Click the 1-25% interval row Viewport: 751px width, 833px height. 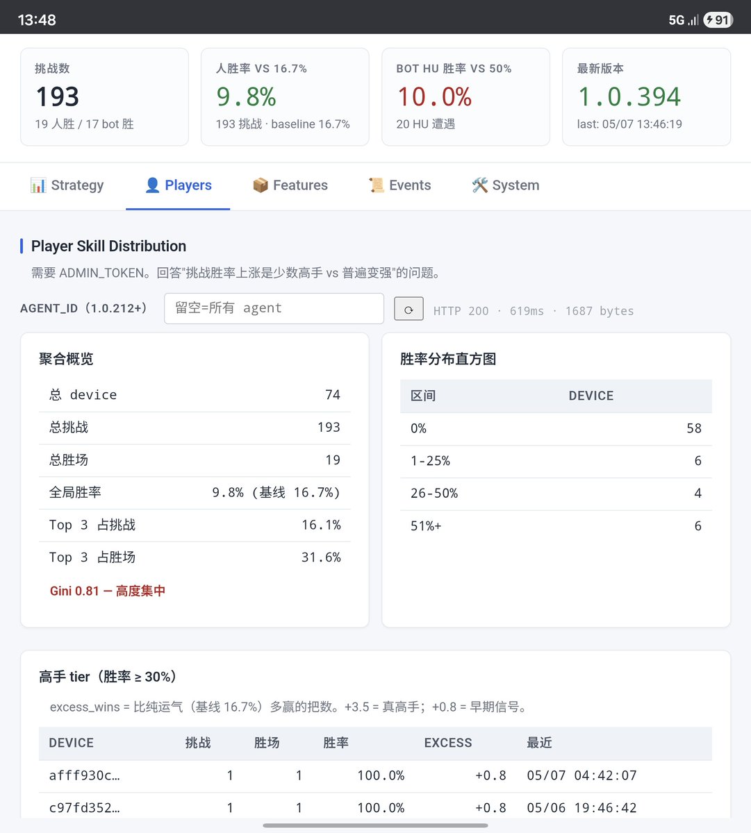click(556, 461)
